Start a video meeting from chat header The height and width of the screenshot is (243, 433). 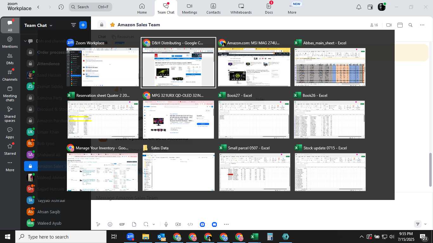tap(389, 25)
